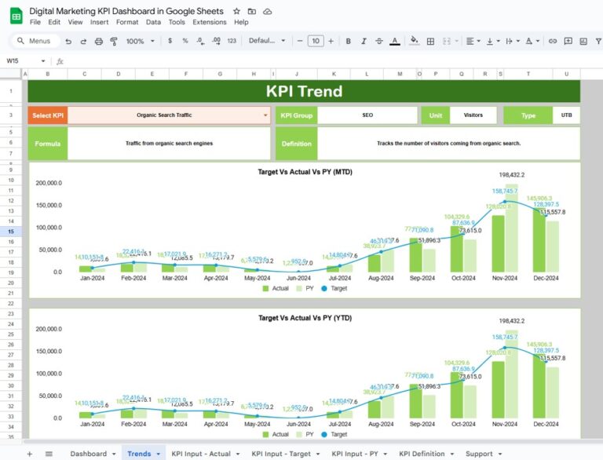Screen dimensions: 603x460
Task: Select the UTB type cell
Action: [x=566, y=115]
